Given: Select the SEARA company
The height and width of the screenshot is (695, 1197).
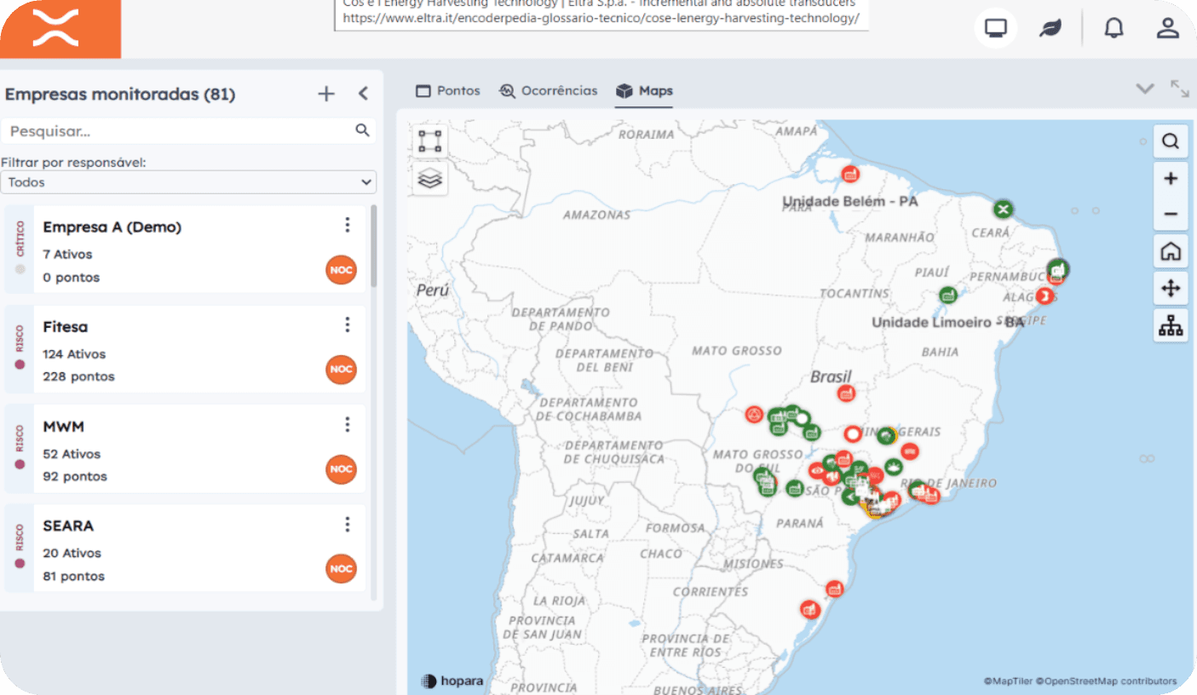Looking at the screenshot, I should tap(185, 549).
